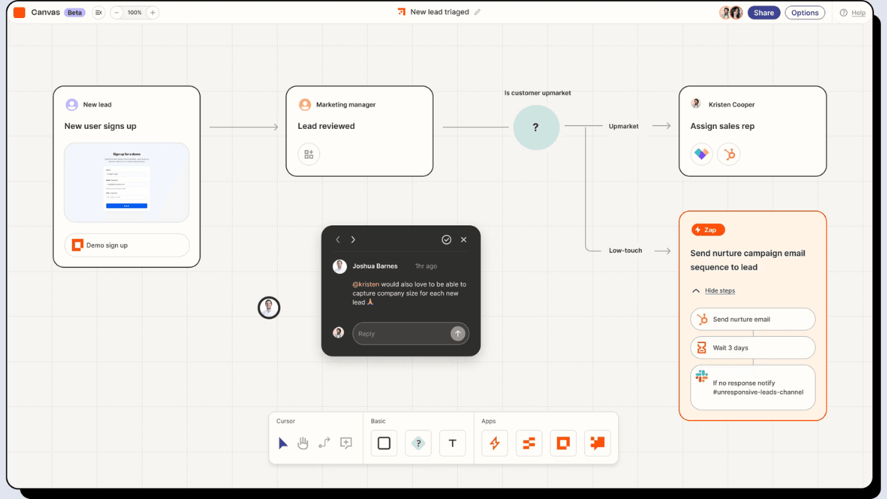Insert a Zap app from the toolbar

(x=495, y=443)
